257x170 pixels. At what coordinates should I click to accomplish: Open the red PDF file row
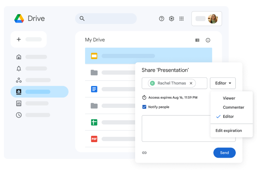coord(110,139)
